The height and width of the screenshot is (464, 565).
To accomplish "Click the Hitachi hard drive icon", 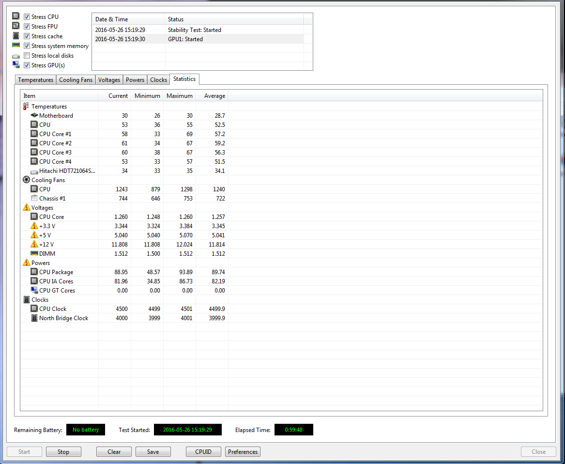I will point(34,171).
